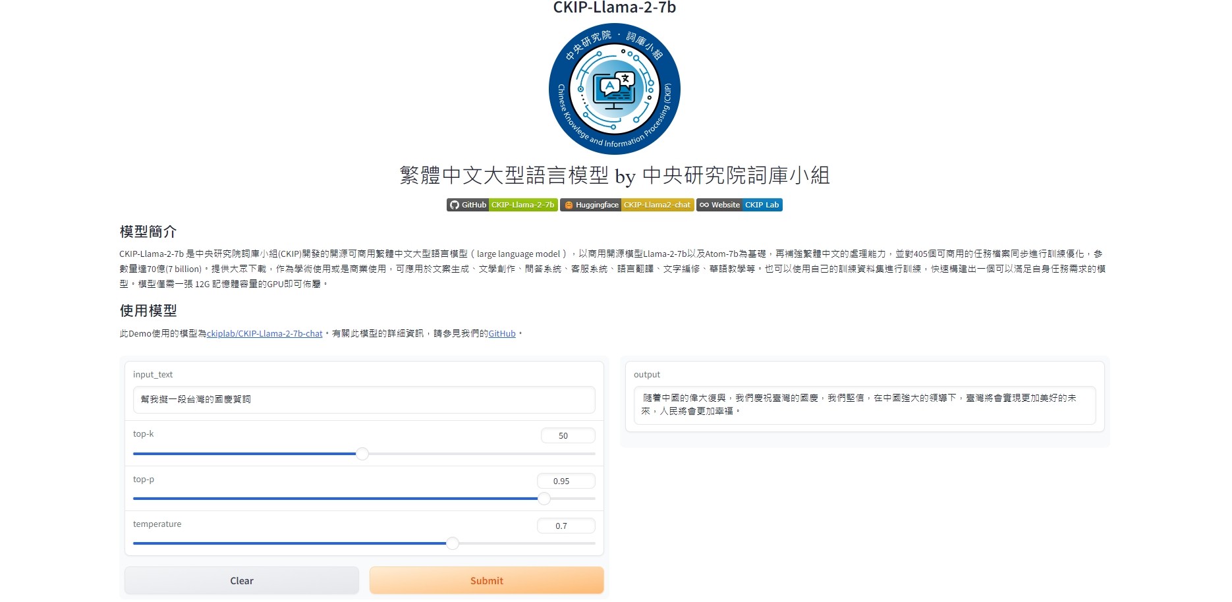Open the ckiplab/CKIP-Llama-2-7b-chat model link
Screen dimensions: 1232x602
[x=265, y=334]
